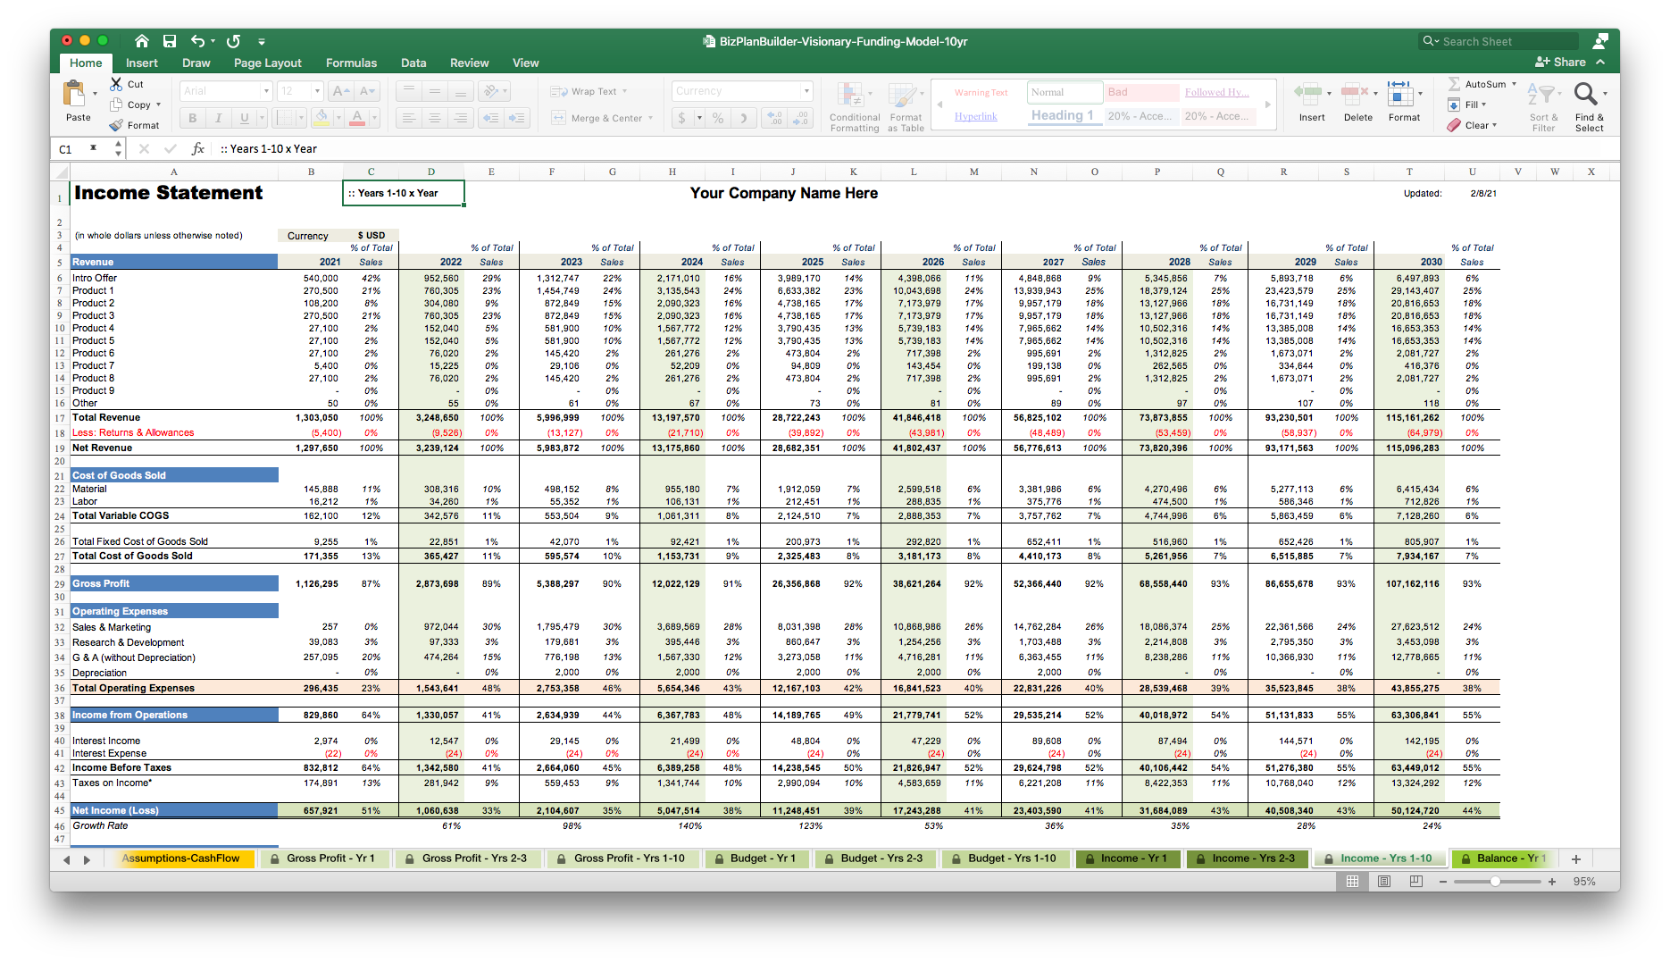Delete cells using Delete icon
Viewport: 1670px width, 963px height.
click(x=1355, y=94)
